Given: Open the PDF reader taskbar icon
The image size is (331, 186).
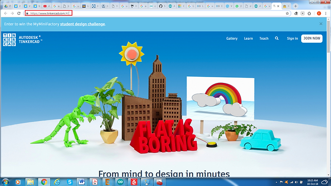Looking at the screenshot, I should 95,182.
